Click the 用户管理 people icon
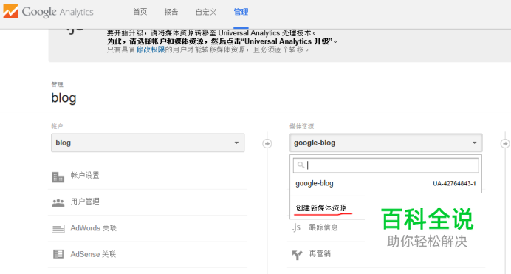This screenshot has width=511, height=274. [58, 202]
